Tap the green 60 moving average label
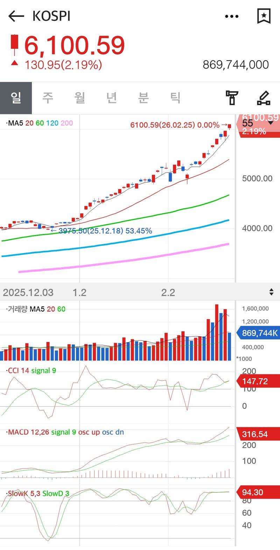Viewport: 280px width, 550px height. coord(40,123)
